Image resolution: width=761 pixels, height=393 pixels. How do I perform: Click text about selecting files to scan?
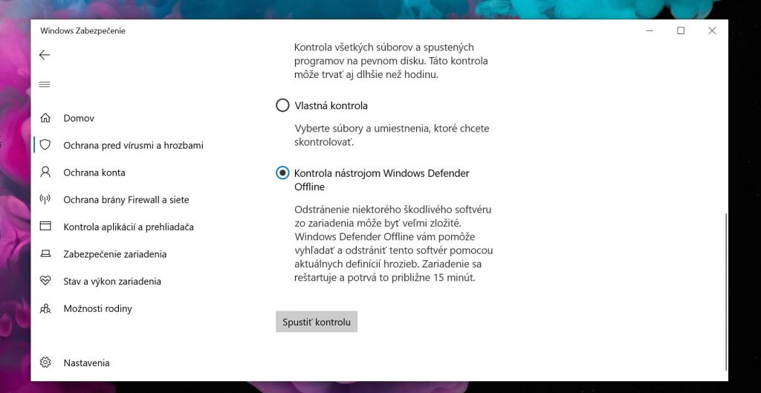392,135
